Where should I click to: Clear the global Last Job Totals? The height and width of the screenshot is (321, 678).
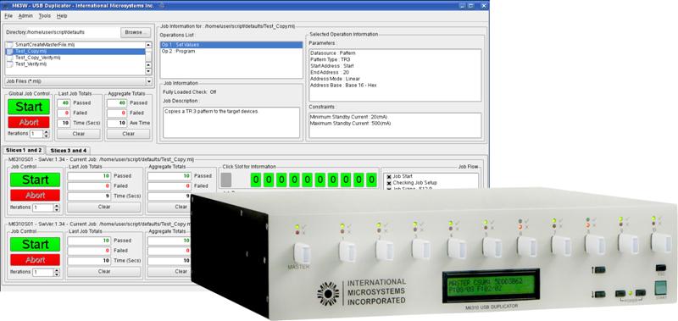point(79,134)
